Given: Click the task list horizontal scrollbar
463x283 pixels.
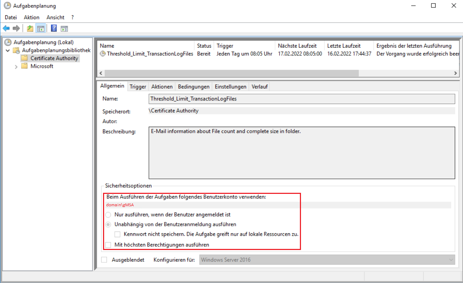Looking at the screenshot, I should (x=231, y=73).
